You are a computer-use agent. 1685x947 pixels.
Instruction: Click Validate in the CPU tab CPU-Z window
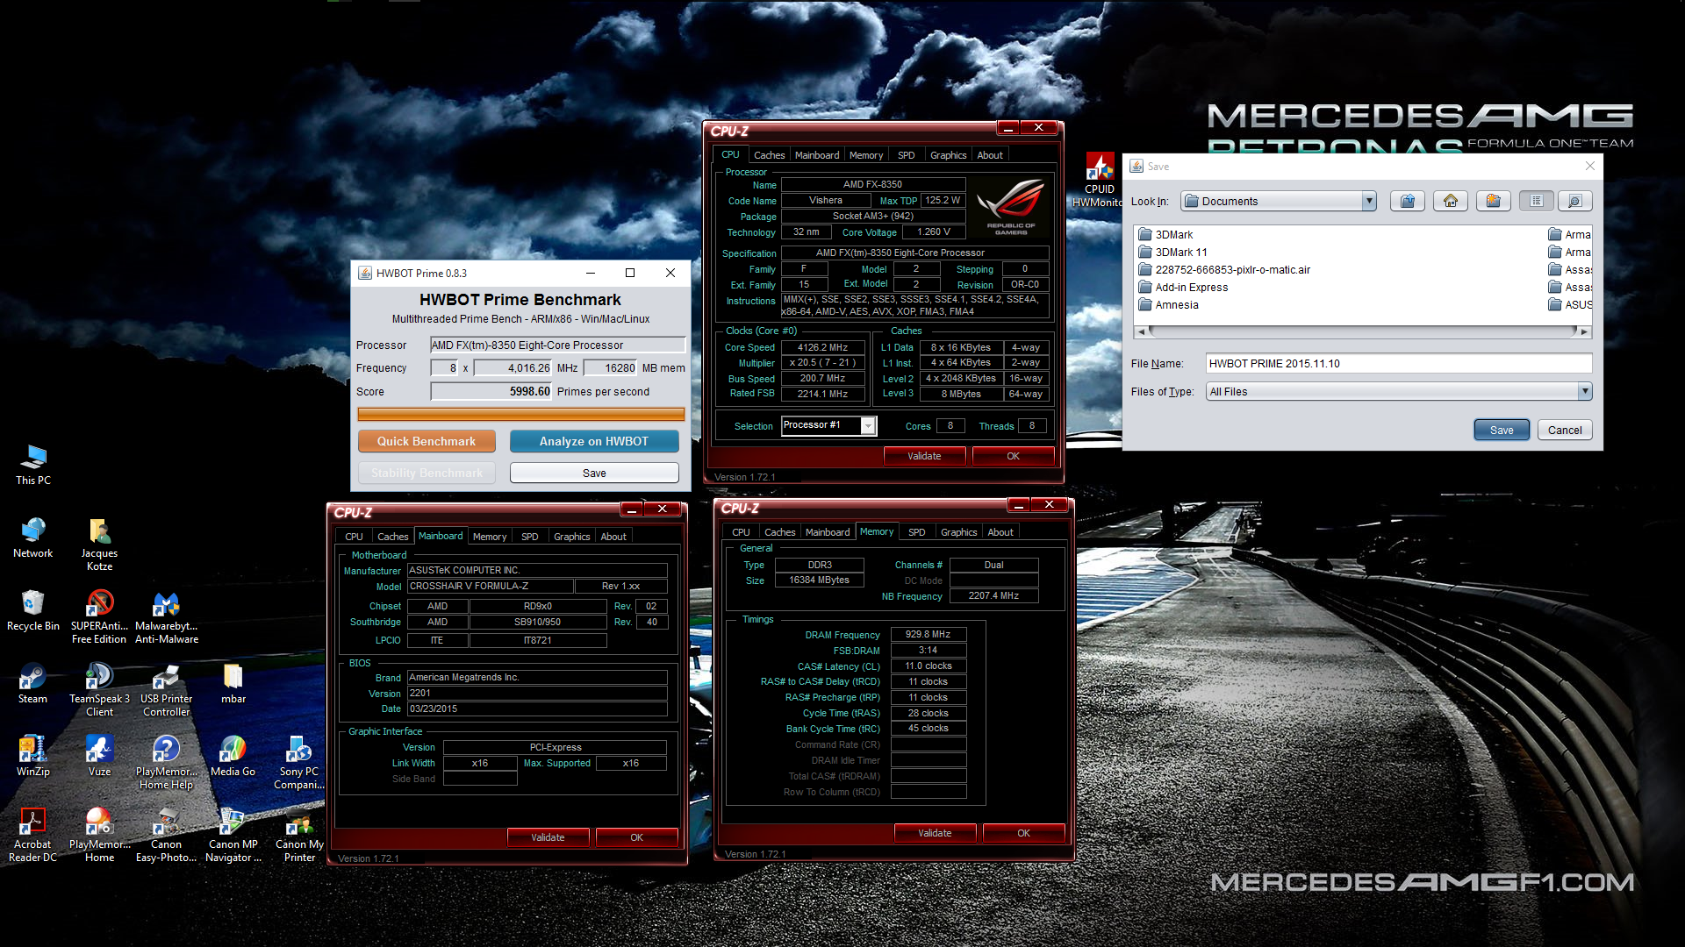pos(924,456)
